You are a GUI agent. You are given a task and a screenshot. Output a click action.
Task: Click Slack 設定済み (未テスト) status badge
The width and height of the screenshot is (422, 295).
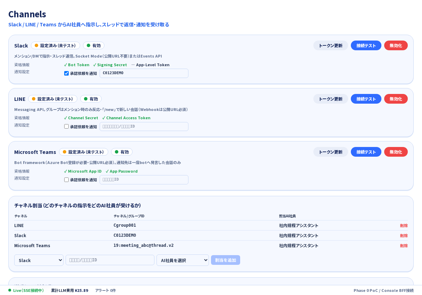[x=56, y=45]
